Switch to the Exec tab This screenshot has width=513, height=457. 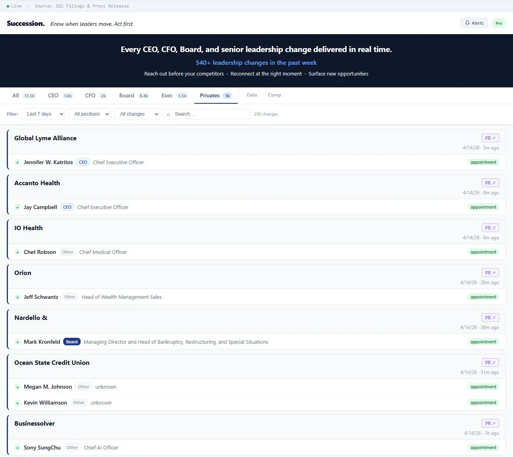point(174,95)
